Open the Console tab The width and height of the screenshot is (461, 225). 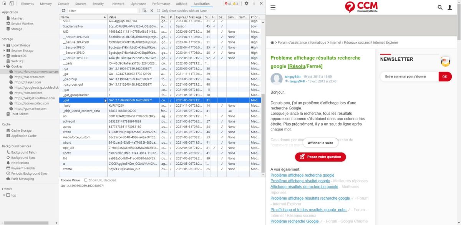pos(64,3)
